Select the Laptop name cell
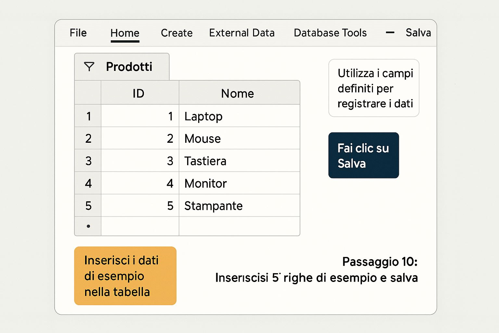This screenshot has width=499, height=333. pyautogui.click(x=204, y=116)
